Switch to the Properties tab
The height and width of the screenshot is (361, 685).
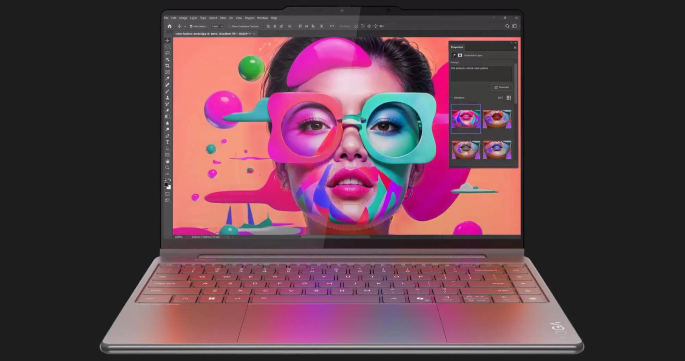[x=457, y=47]
